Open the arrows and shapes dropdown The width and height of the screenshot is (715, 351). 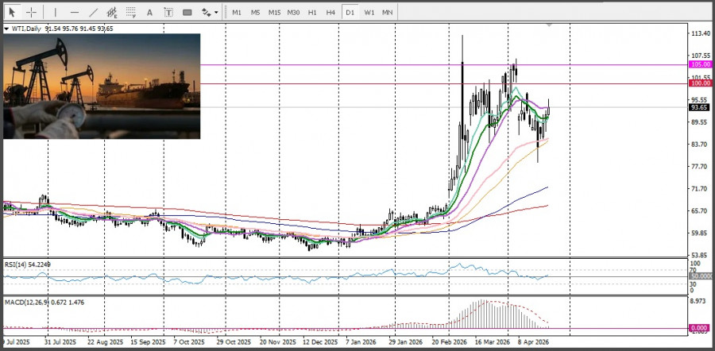tap(210, 12)
